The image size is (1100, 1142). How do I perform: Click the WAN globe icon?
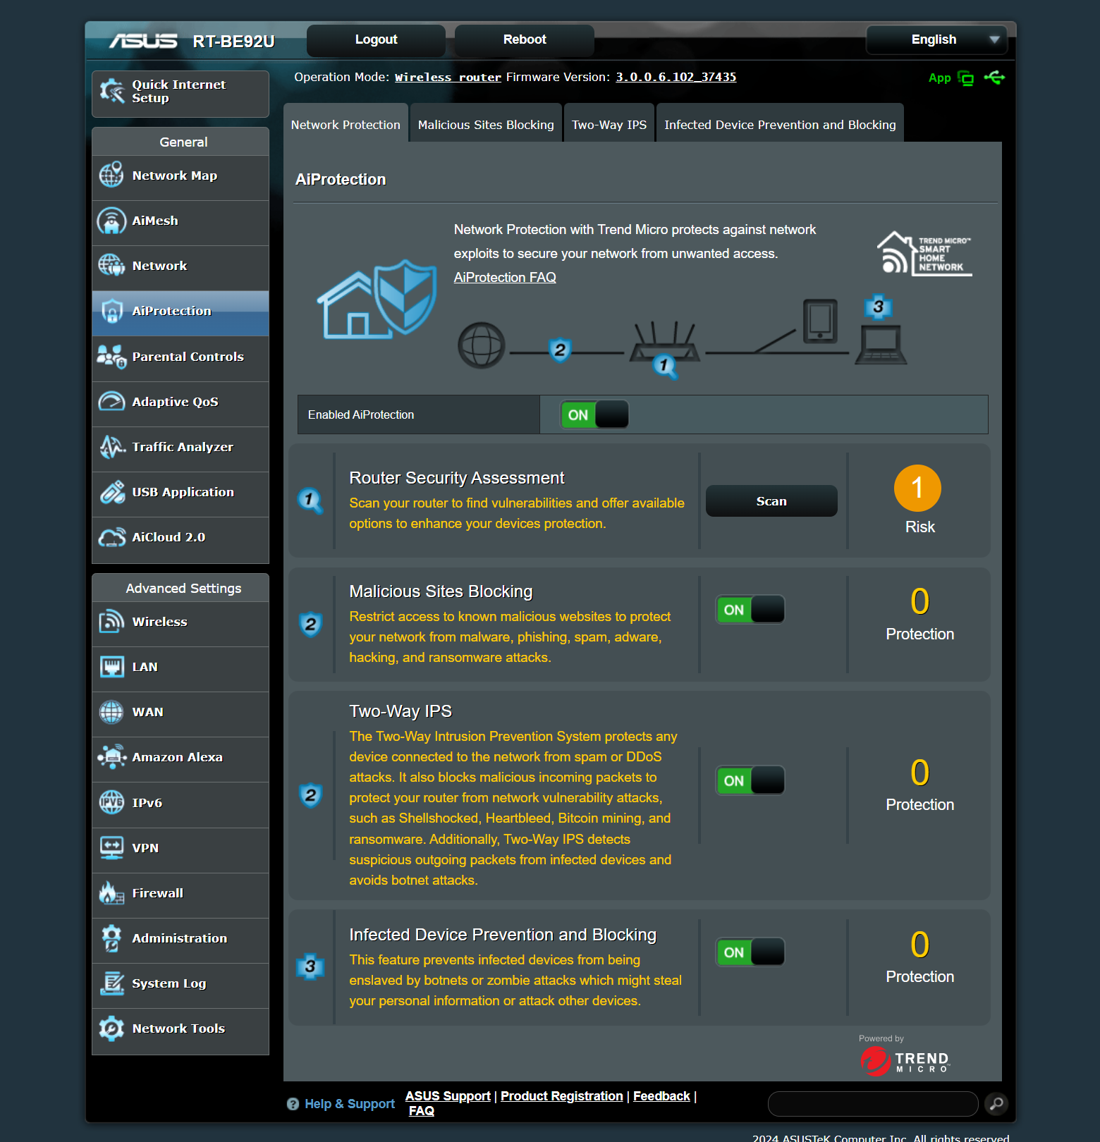point(111,712)
